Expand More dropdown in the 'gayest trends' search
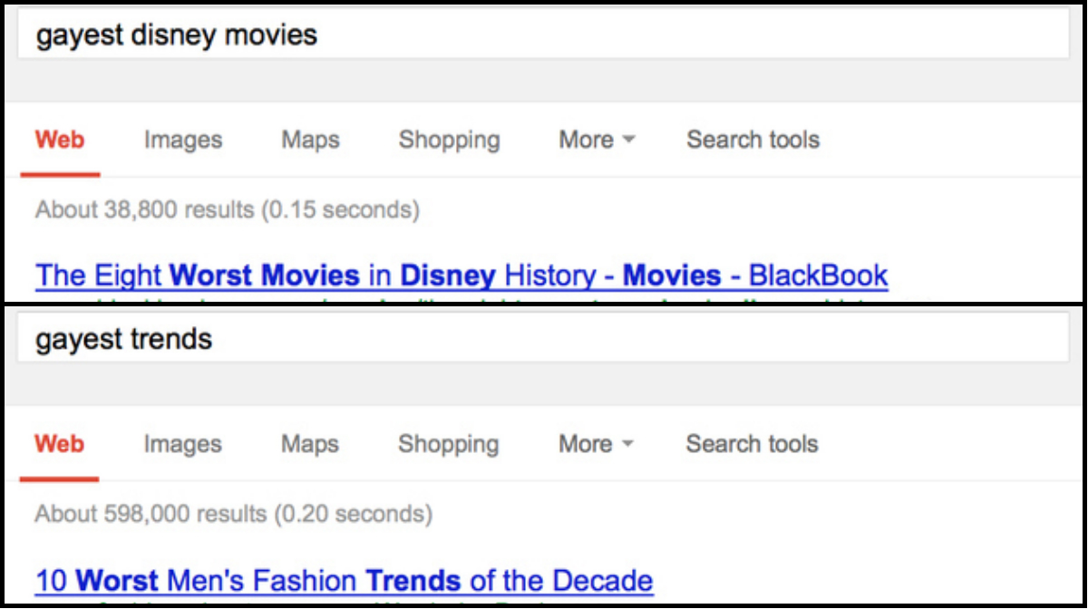The height and width of the screenshot is (609, 1088). 596,444
